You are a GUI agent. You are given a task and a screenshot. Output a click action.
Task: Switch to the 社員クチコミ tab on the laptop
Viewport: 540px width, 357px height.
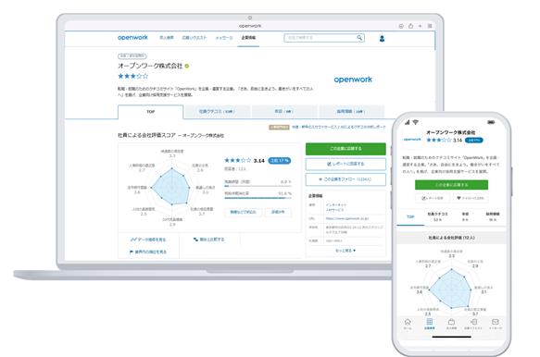pos(217,111)
